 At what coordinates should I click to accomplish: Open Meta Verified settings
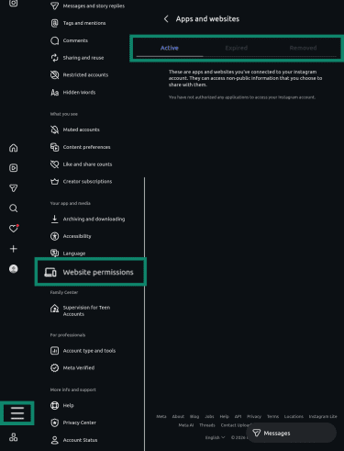coord(72,367)
